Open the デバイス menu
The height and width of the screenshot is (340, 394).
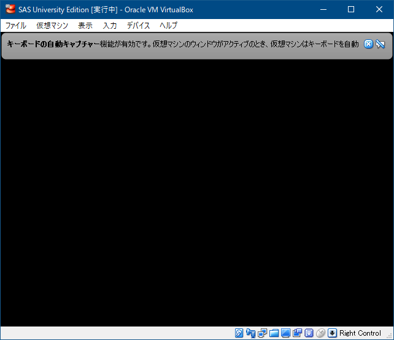coord(138,25)
